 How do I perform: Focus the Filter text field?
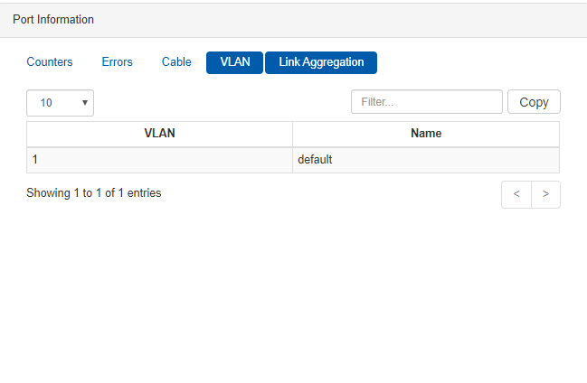427,102
